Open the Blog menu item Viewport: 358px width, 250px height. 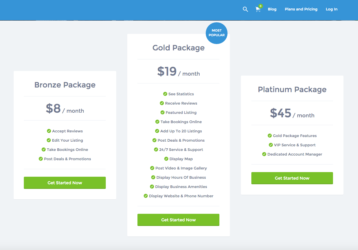272,9
